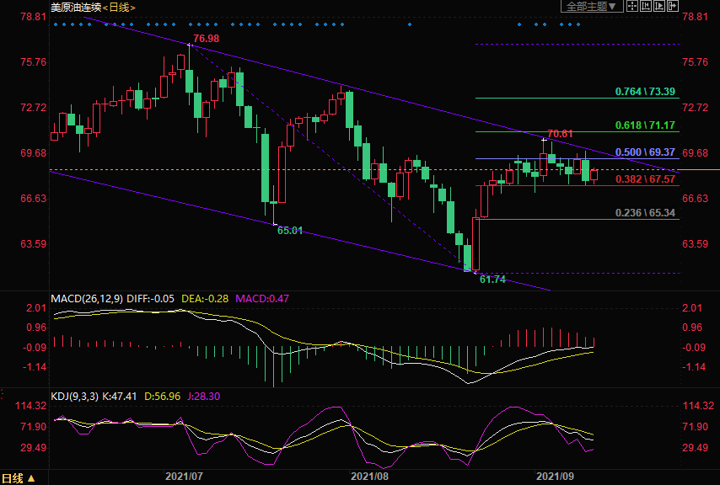
Task: Click the 61.74 low price marker
Action: click(x=492, y=279)
